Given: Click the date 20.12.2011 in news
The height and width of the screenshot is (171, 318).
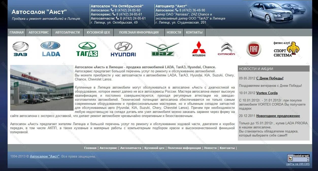Looking at the screenshot, I should [247, 116].
